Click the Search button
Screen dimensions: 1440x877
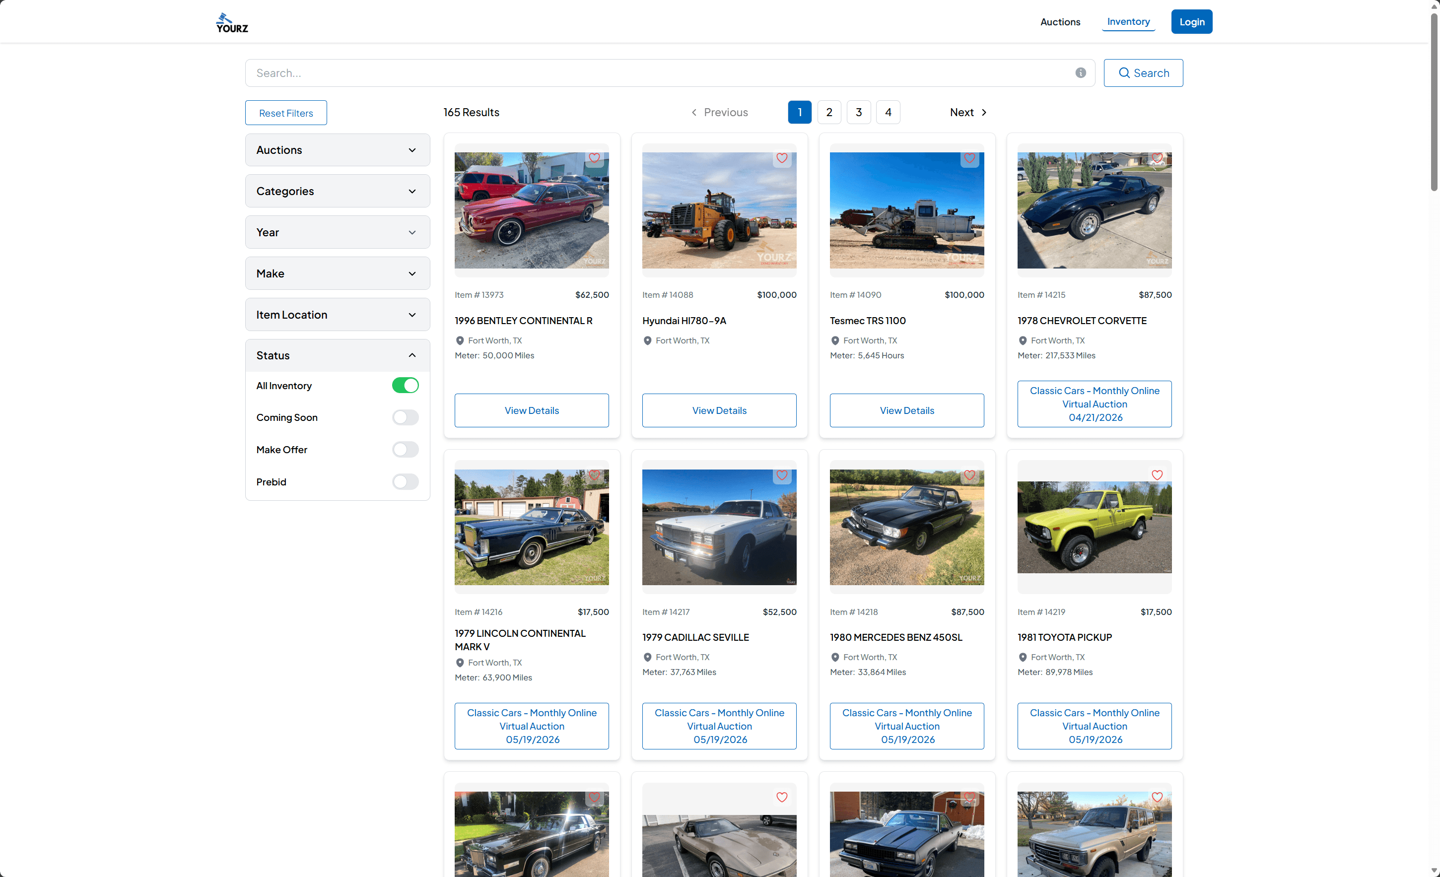pos(1143,73)
